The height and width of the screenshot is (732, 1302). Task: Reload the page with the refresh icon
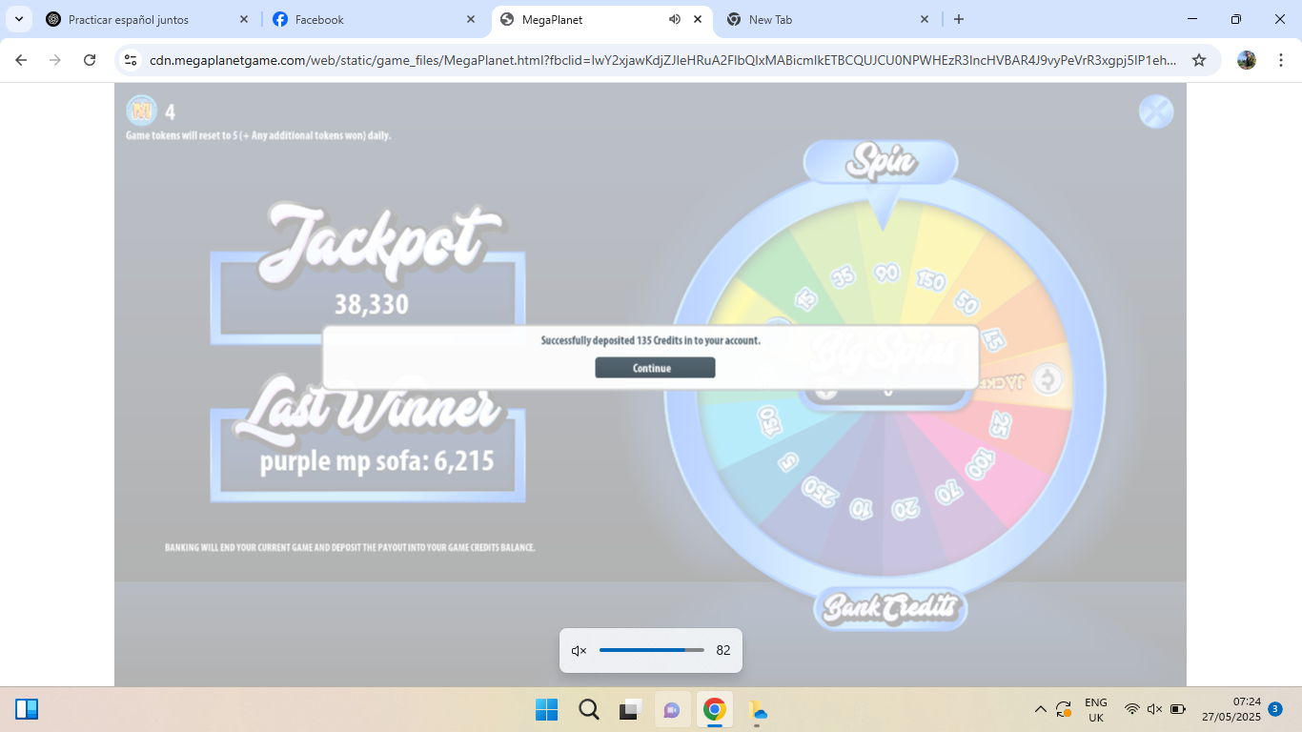(x=90, y=60)
